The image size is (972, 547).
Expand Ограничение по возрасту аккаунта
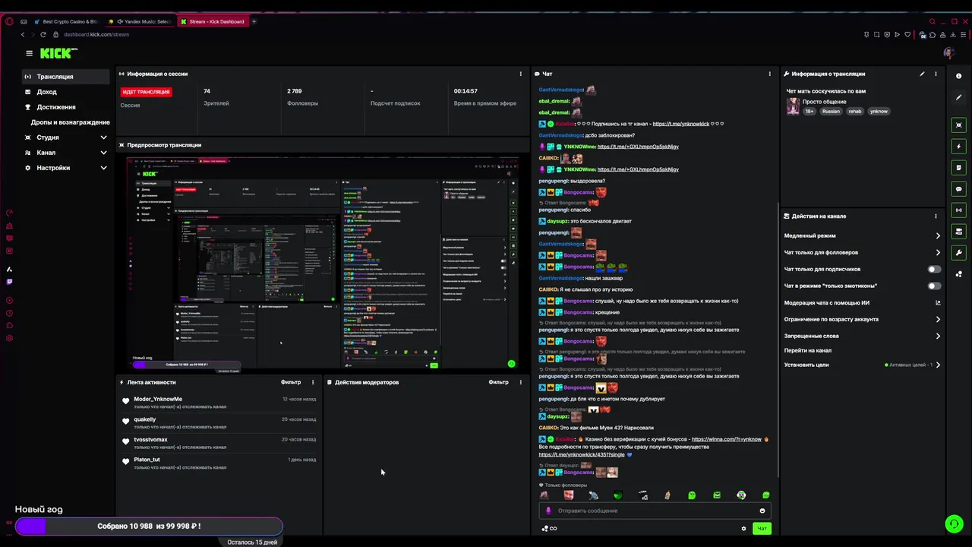[862, 319]
